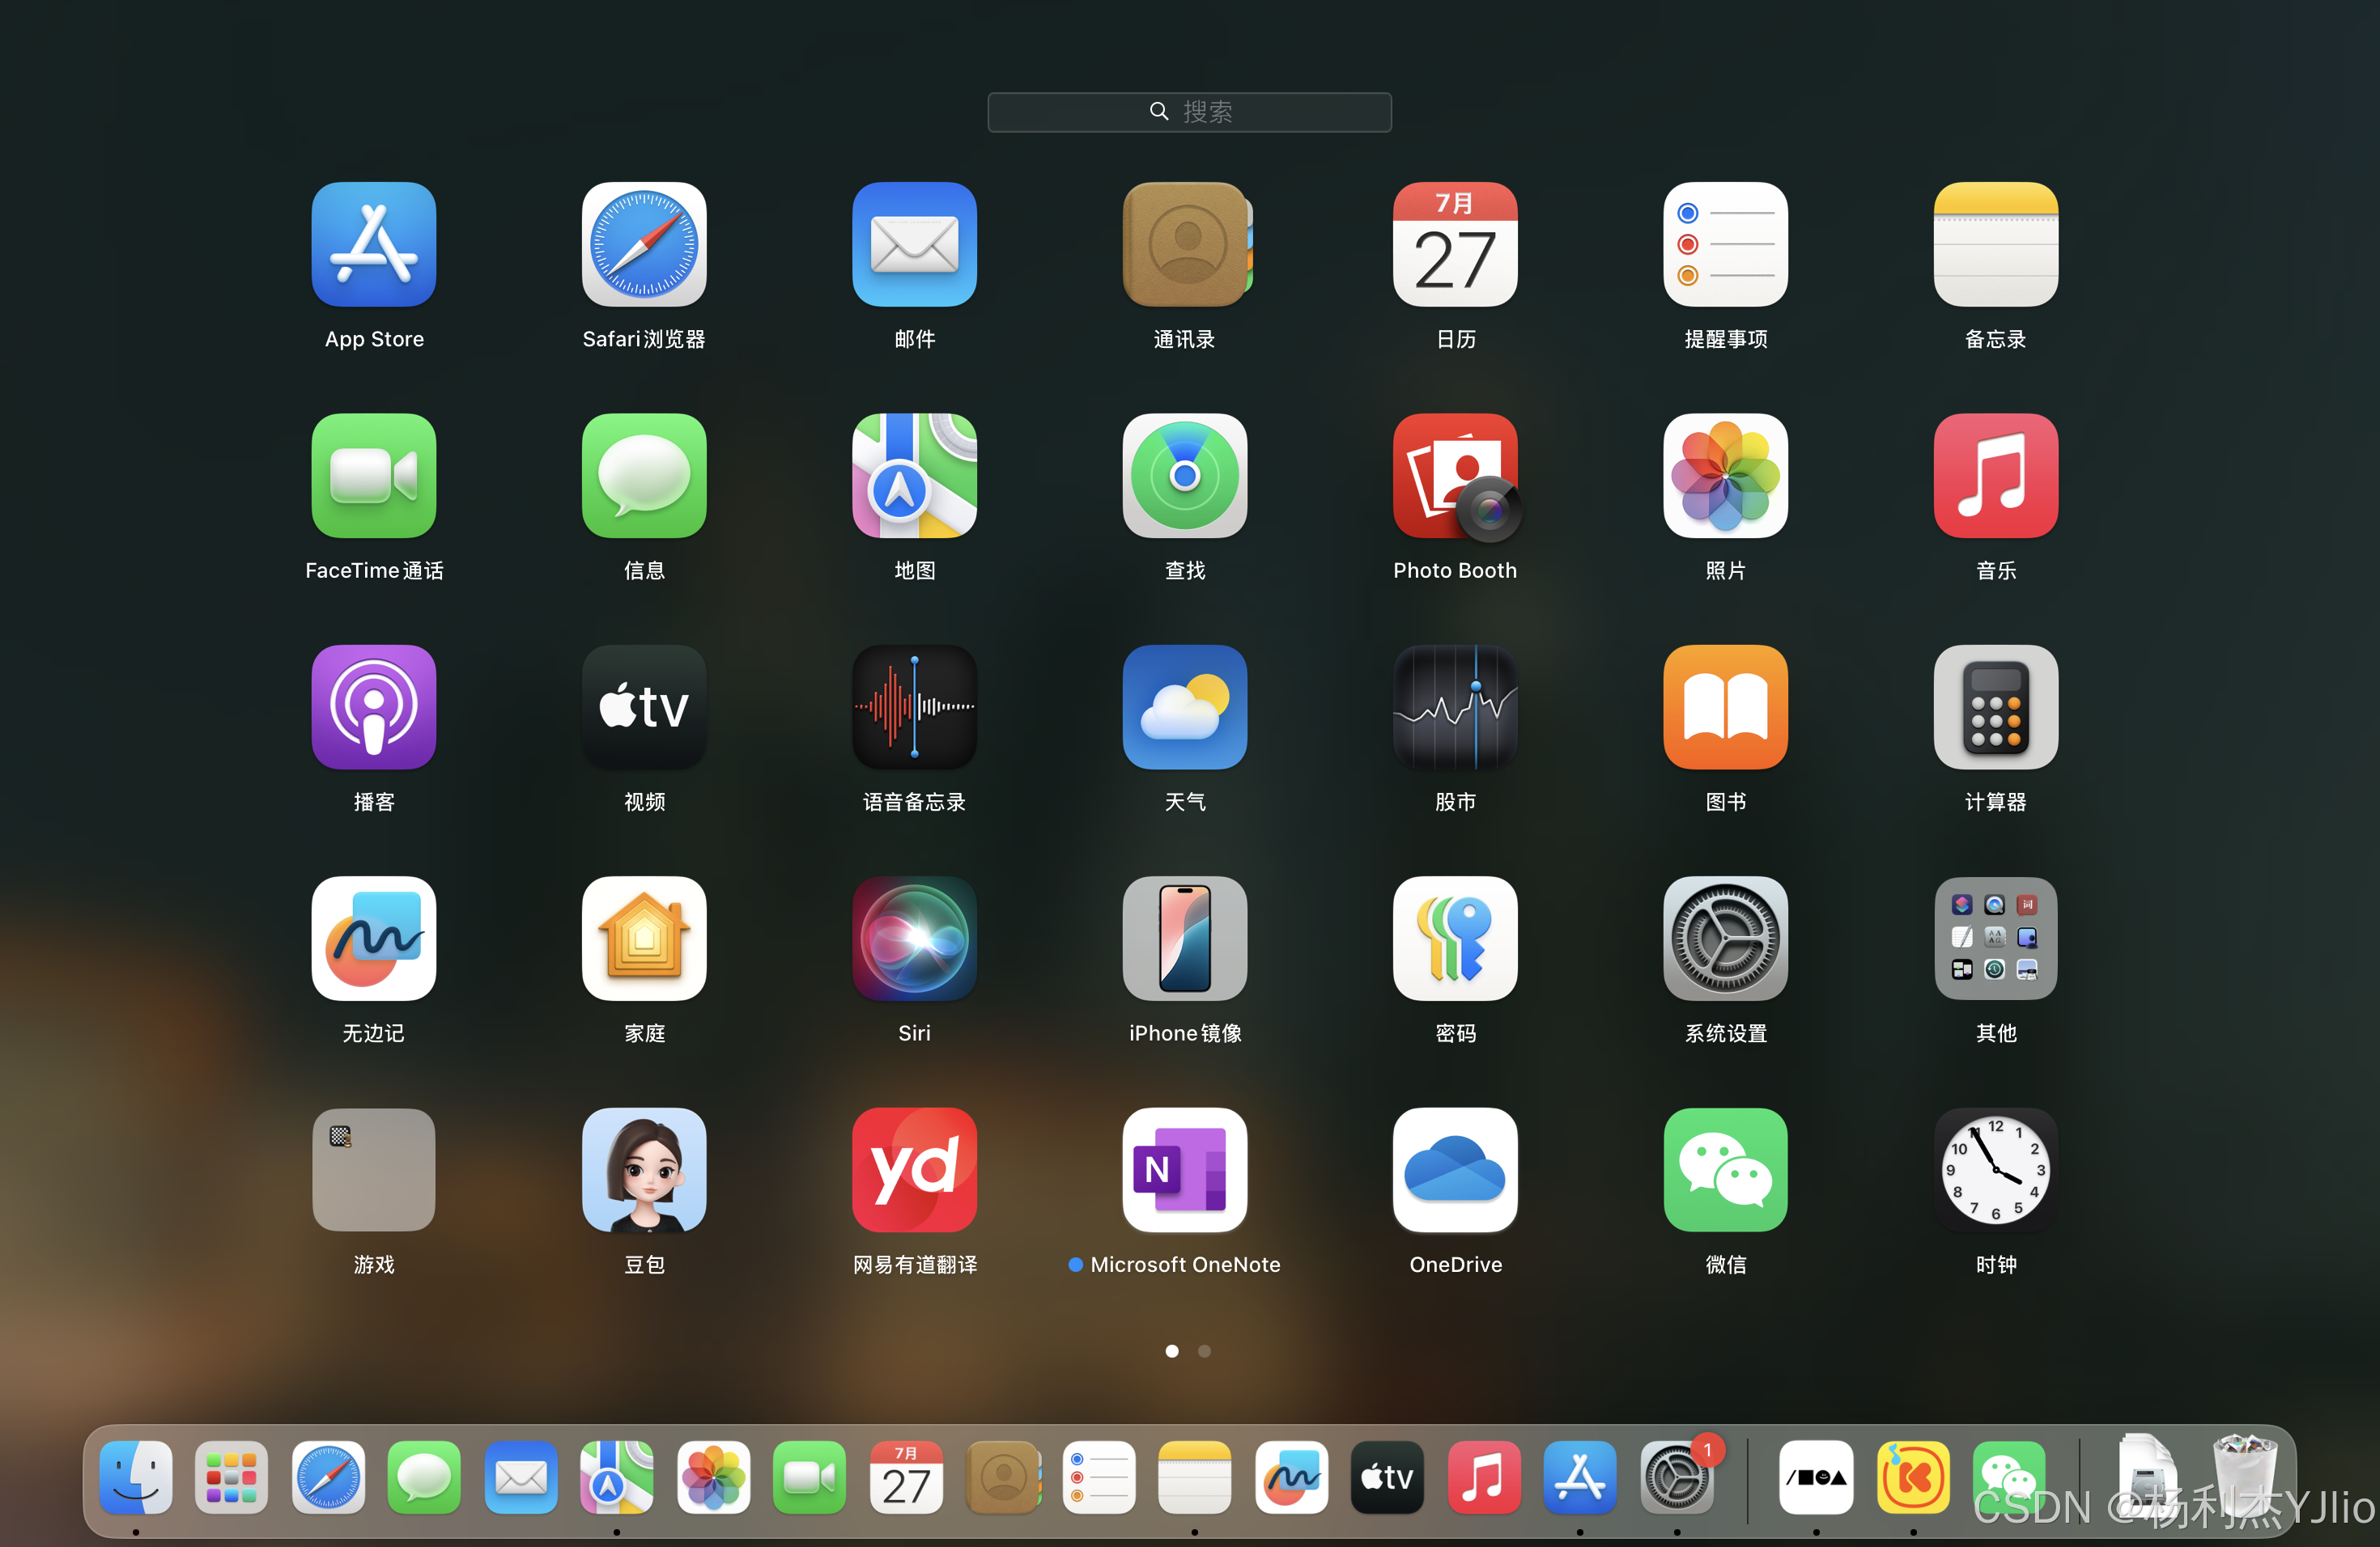Open 无边记 Freeform app in Launchpad

pos(374,939)
